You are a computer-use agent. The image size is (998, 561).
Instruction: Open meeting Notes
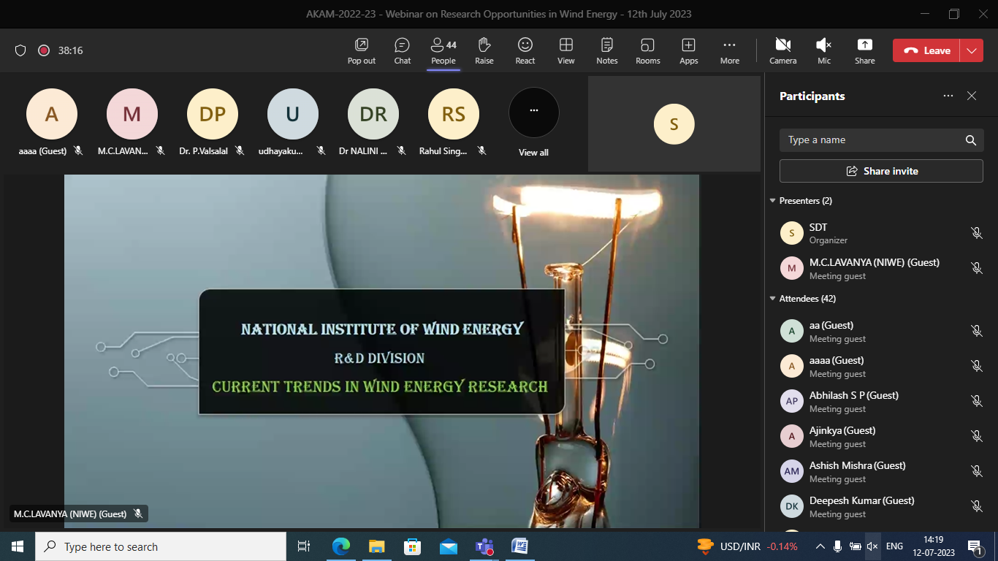[606, 50]
